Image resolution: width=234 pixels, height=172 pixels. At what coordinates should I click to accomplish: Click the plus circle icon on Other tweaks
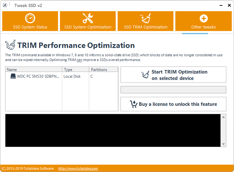(204, 19)
